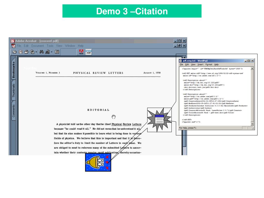Open WordPad's Format menu
The image size is (264, 198).
click(x=209, y=64)
